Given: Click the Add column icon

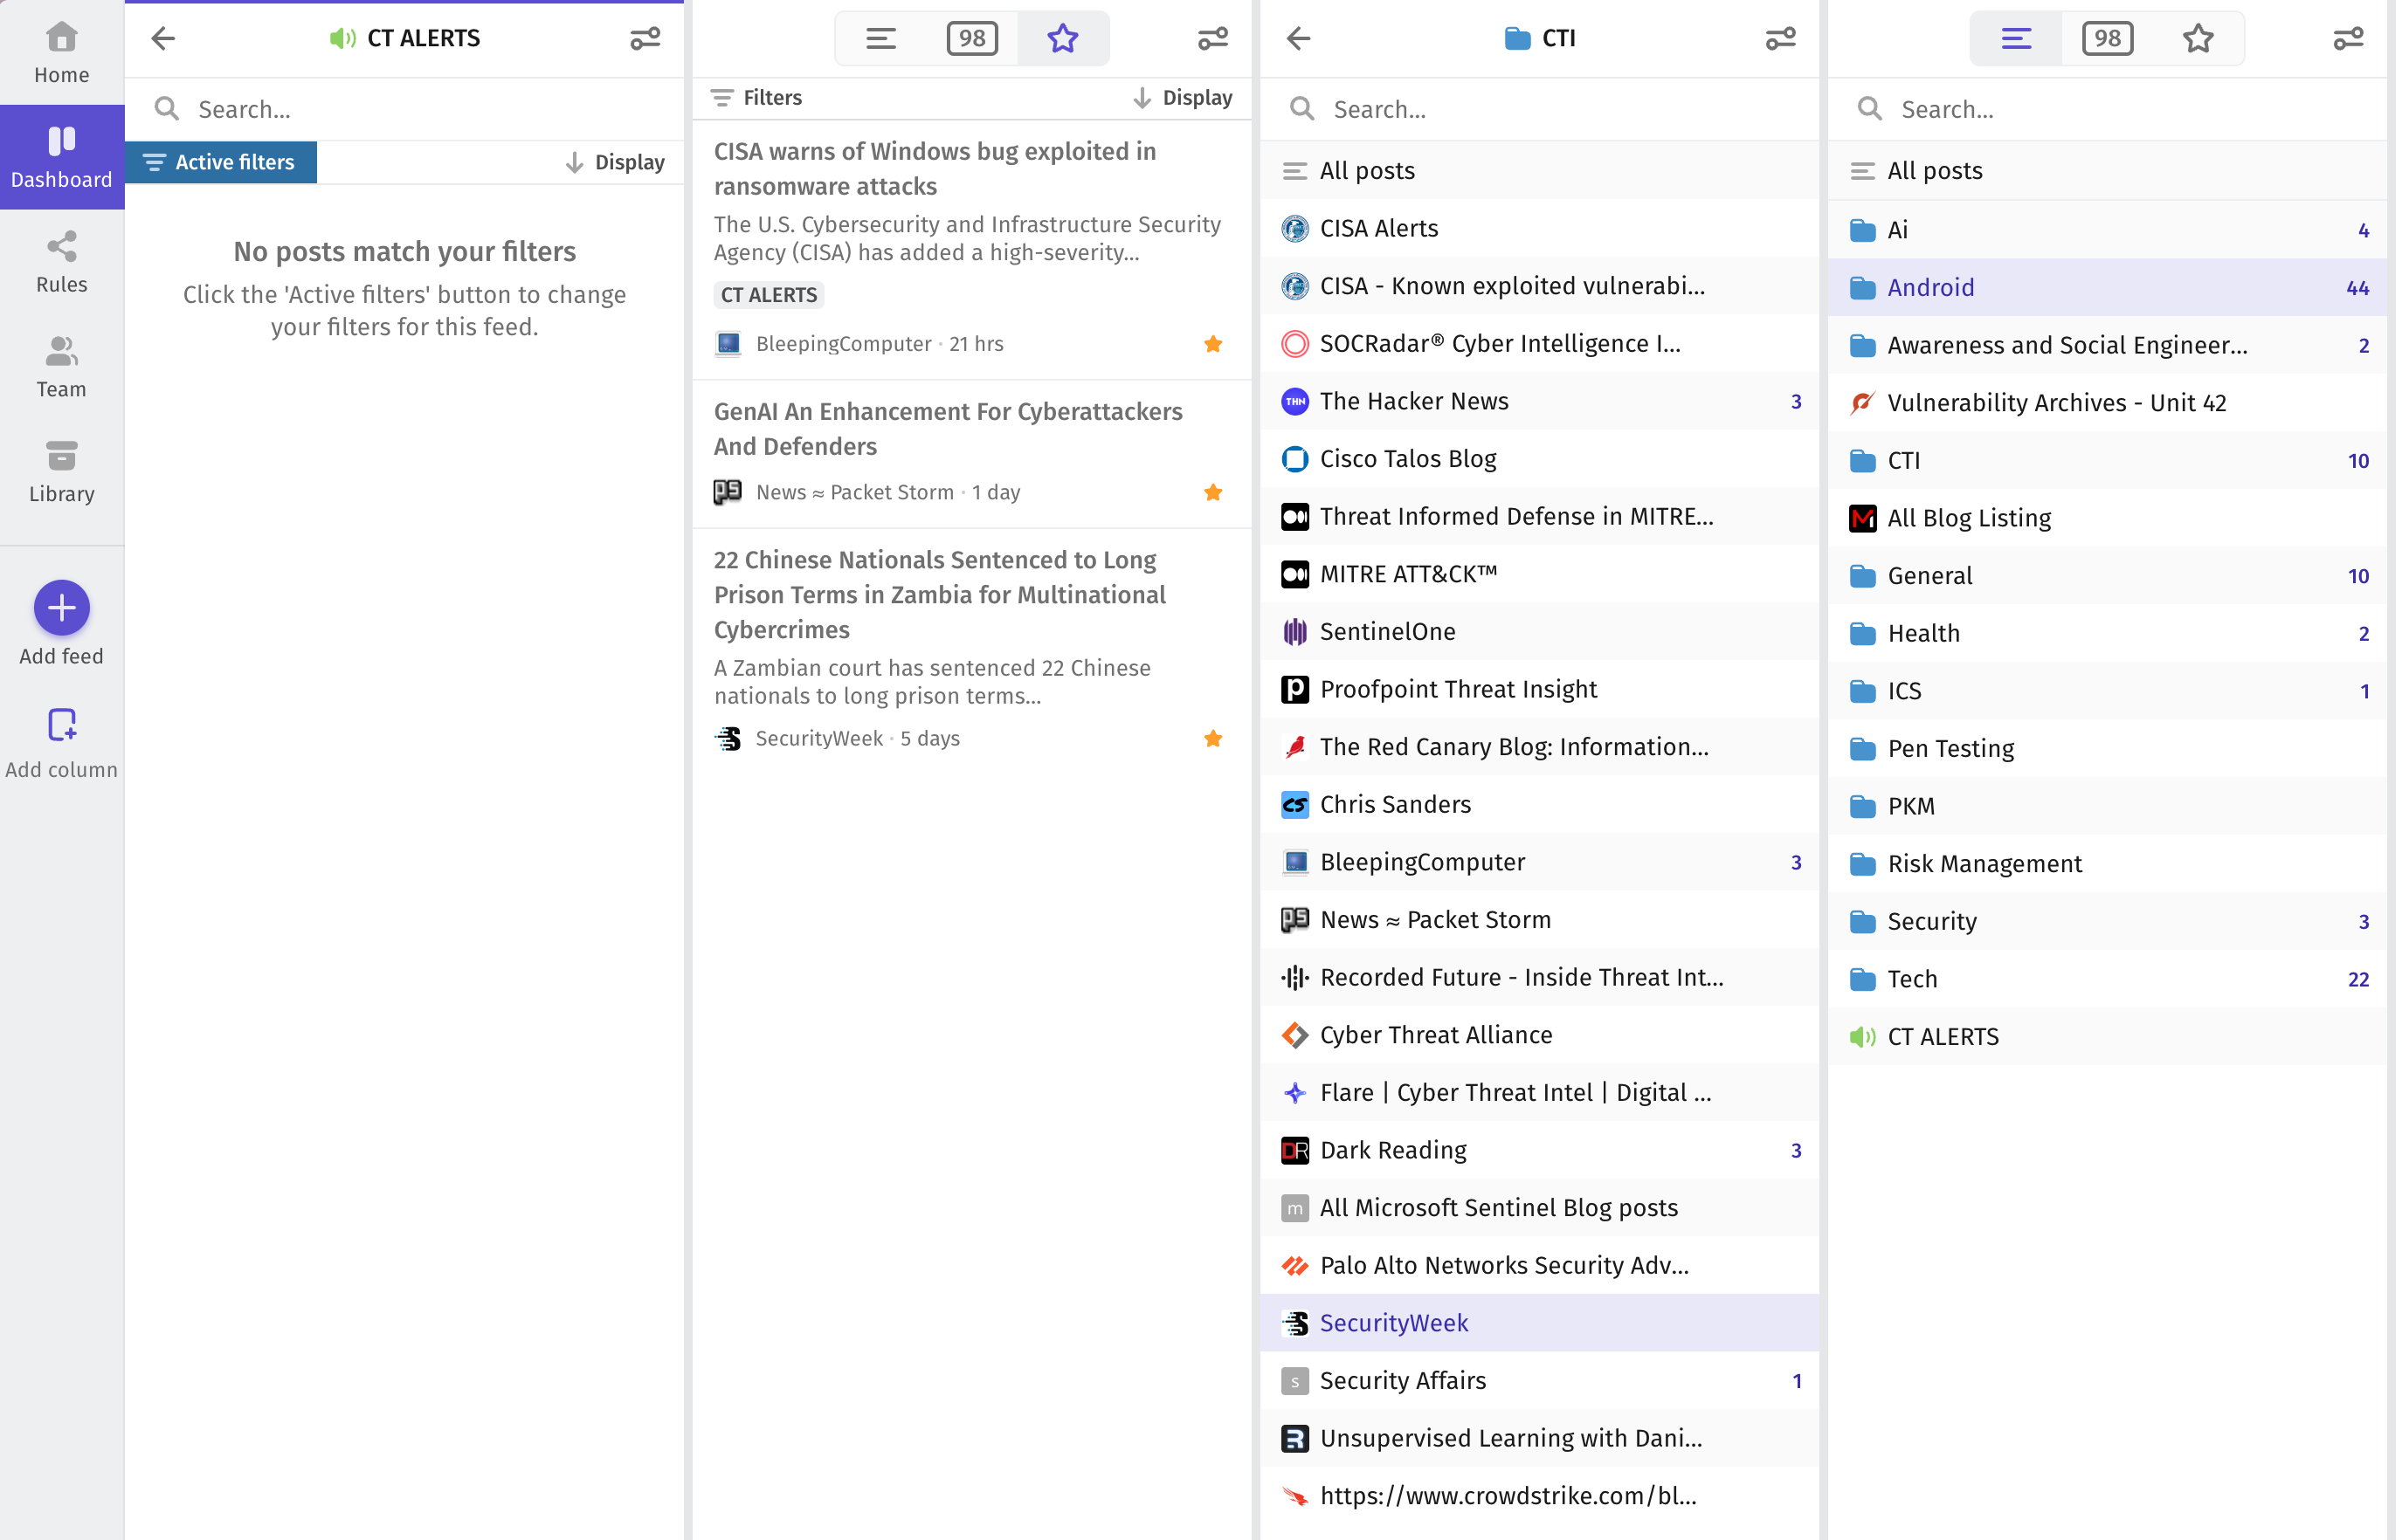Looking at the screenshot, I should [62, 725].
